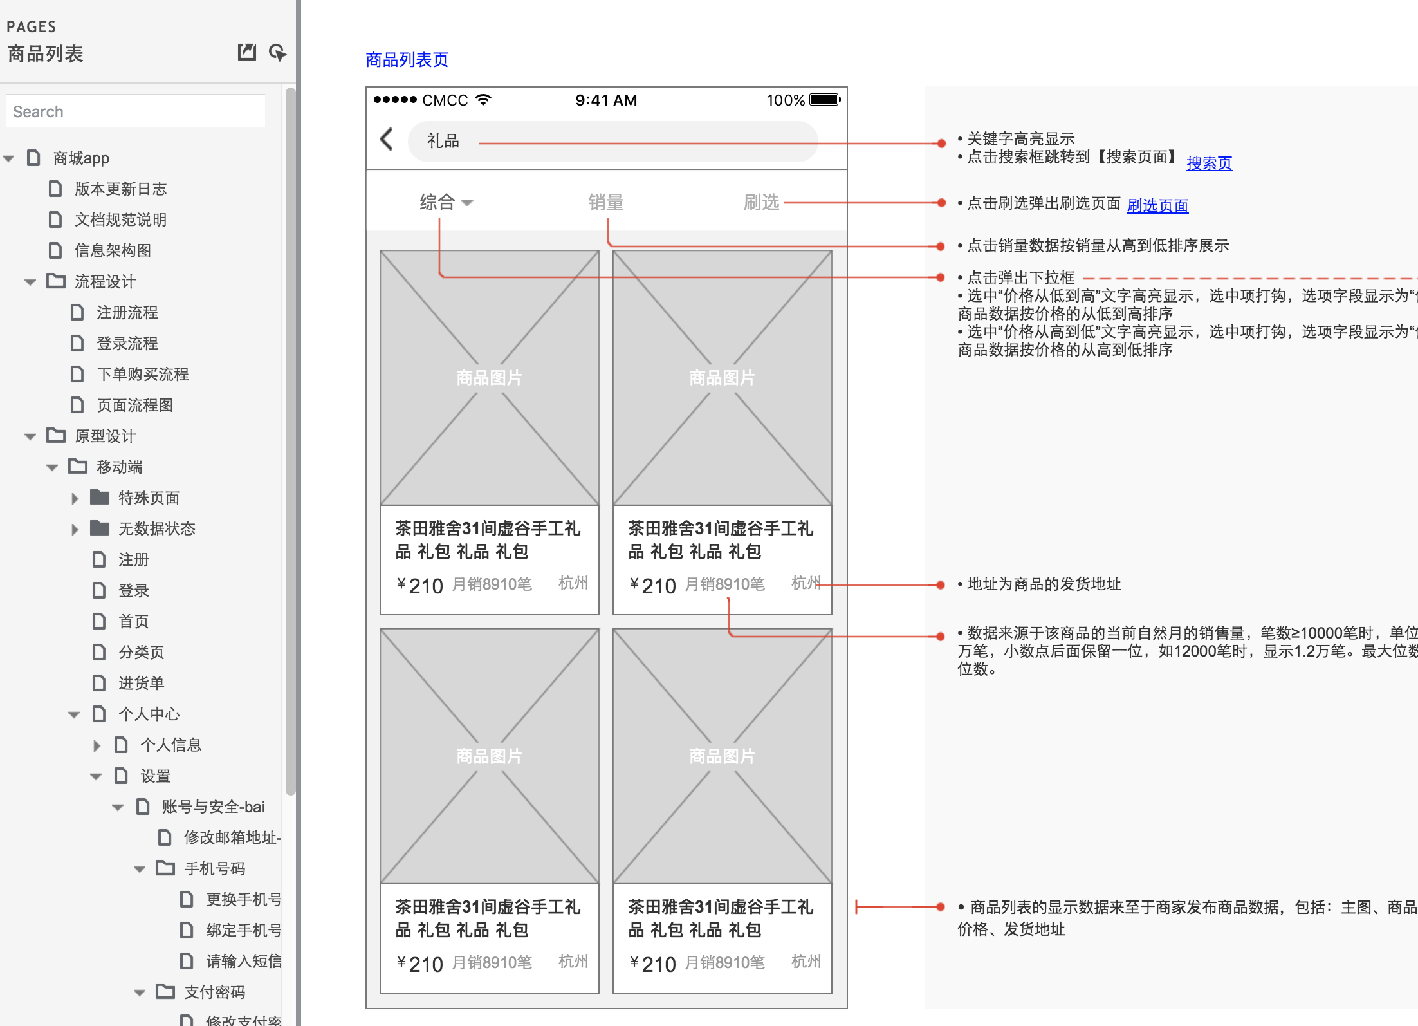Expand the 特殊页面 folder
The width and height of the screenshot is (1418, 1026).
click(75, 498)
